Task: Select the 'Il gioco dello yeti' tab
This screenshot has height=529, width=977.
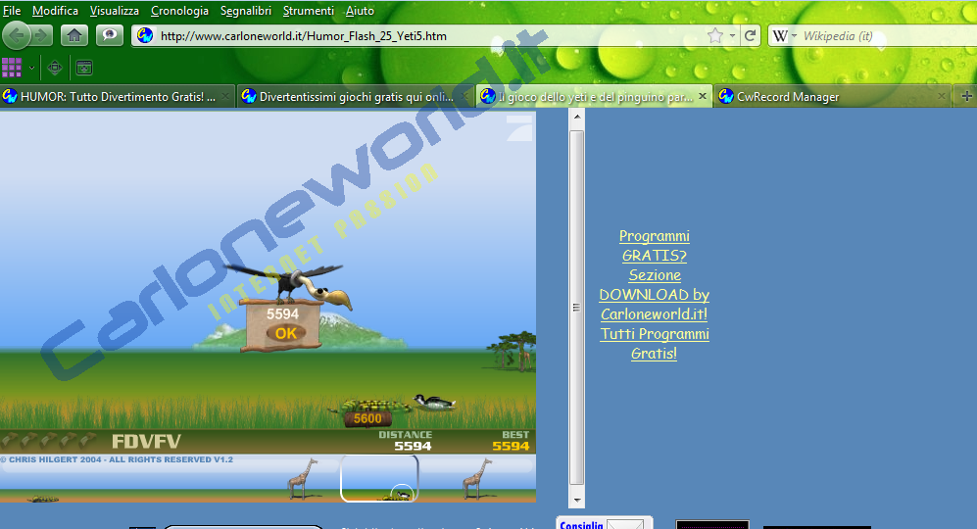Action: tap(595, 97)
